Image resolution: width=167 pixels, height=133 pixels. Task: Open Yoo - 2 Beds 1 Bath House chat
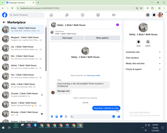tap(22, 76)
